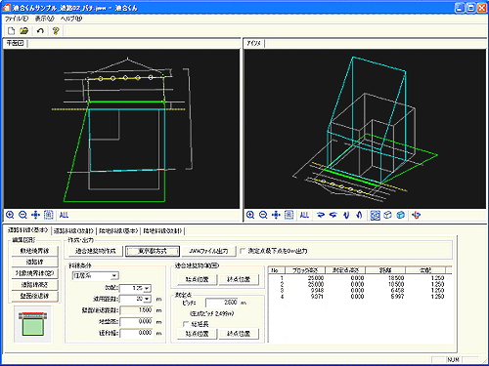Click the Open file folder icon
This screenshot has height=366, width=489.
pyautogui.click(x=23, y=31)
